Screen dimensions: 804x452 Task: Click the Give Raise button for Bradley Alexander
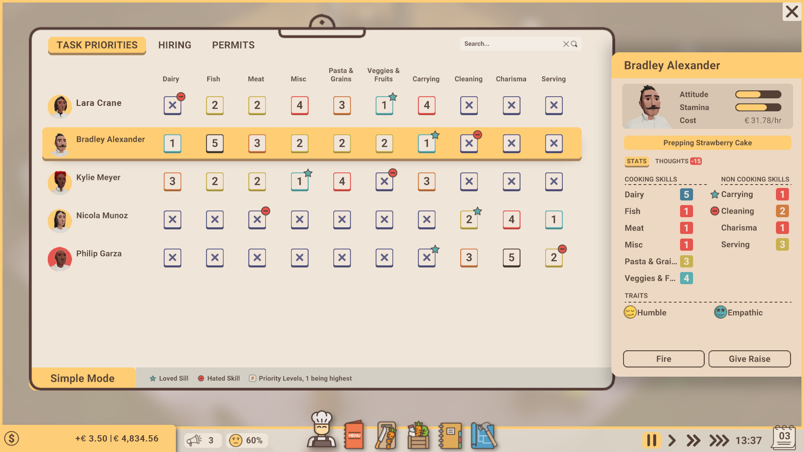click(749, 359)
